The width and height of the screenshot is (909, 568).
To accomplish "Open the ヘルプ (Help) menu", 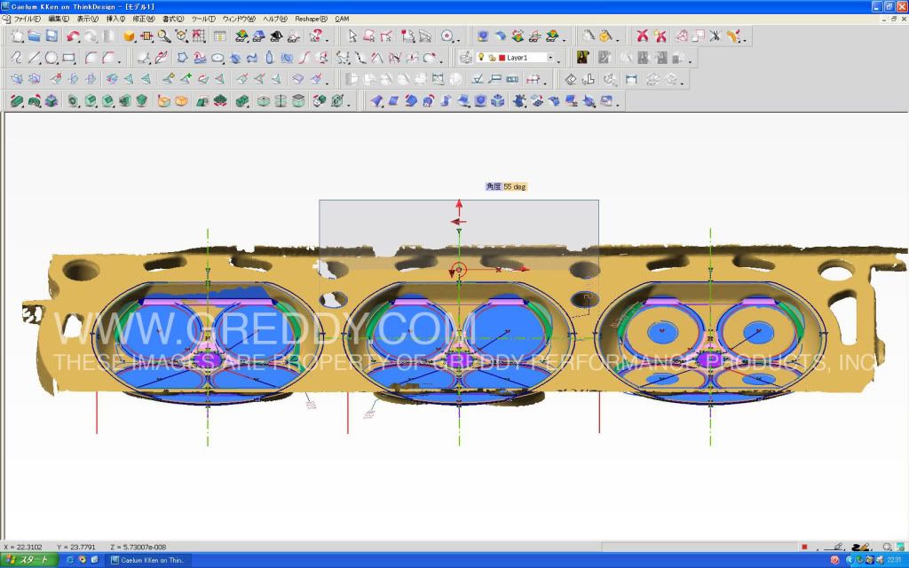I will [x=275, y=20].
